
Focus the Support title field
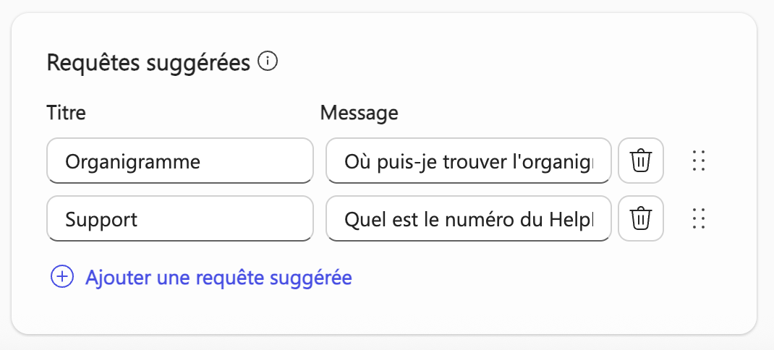[x=179, y=218]
